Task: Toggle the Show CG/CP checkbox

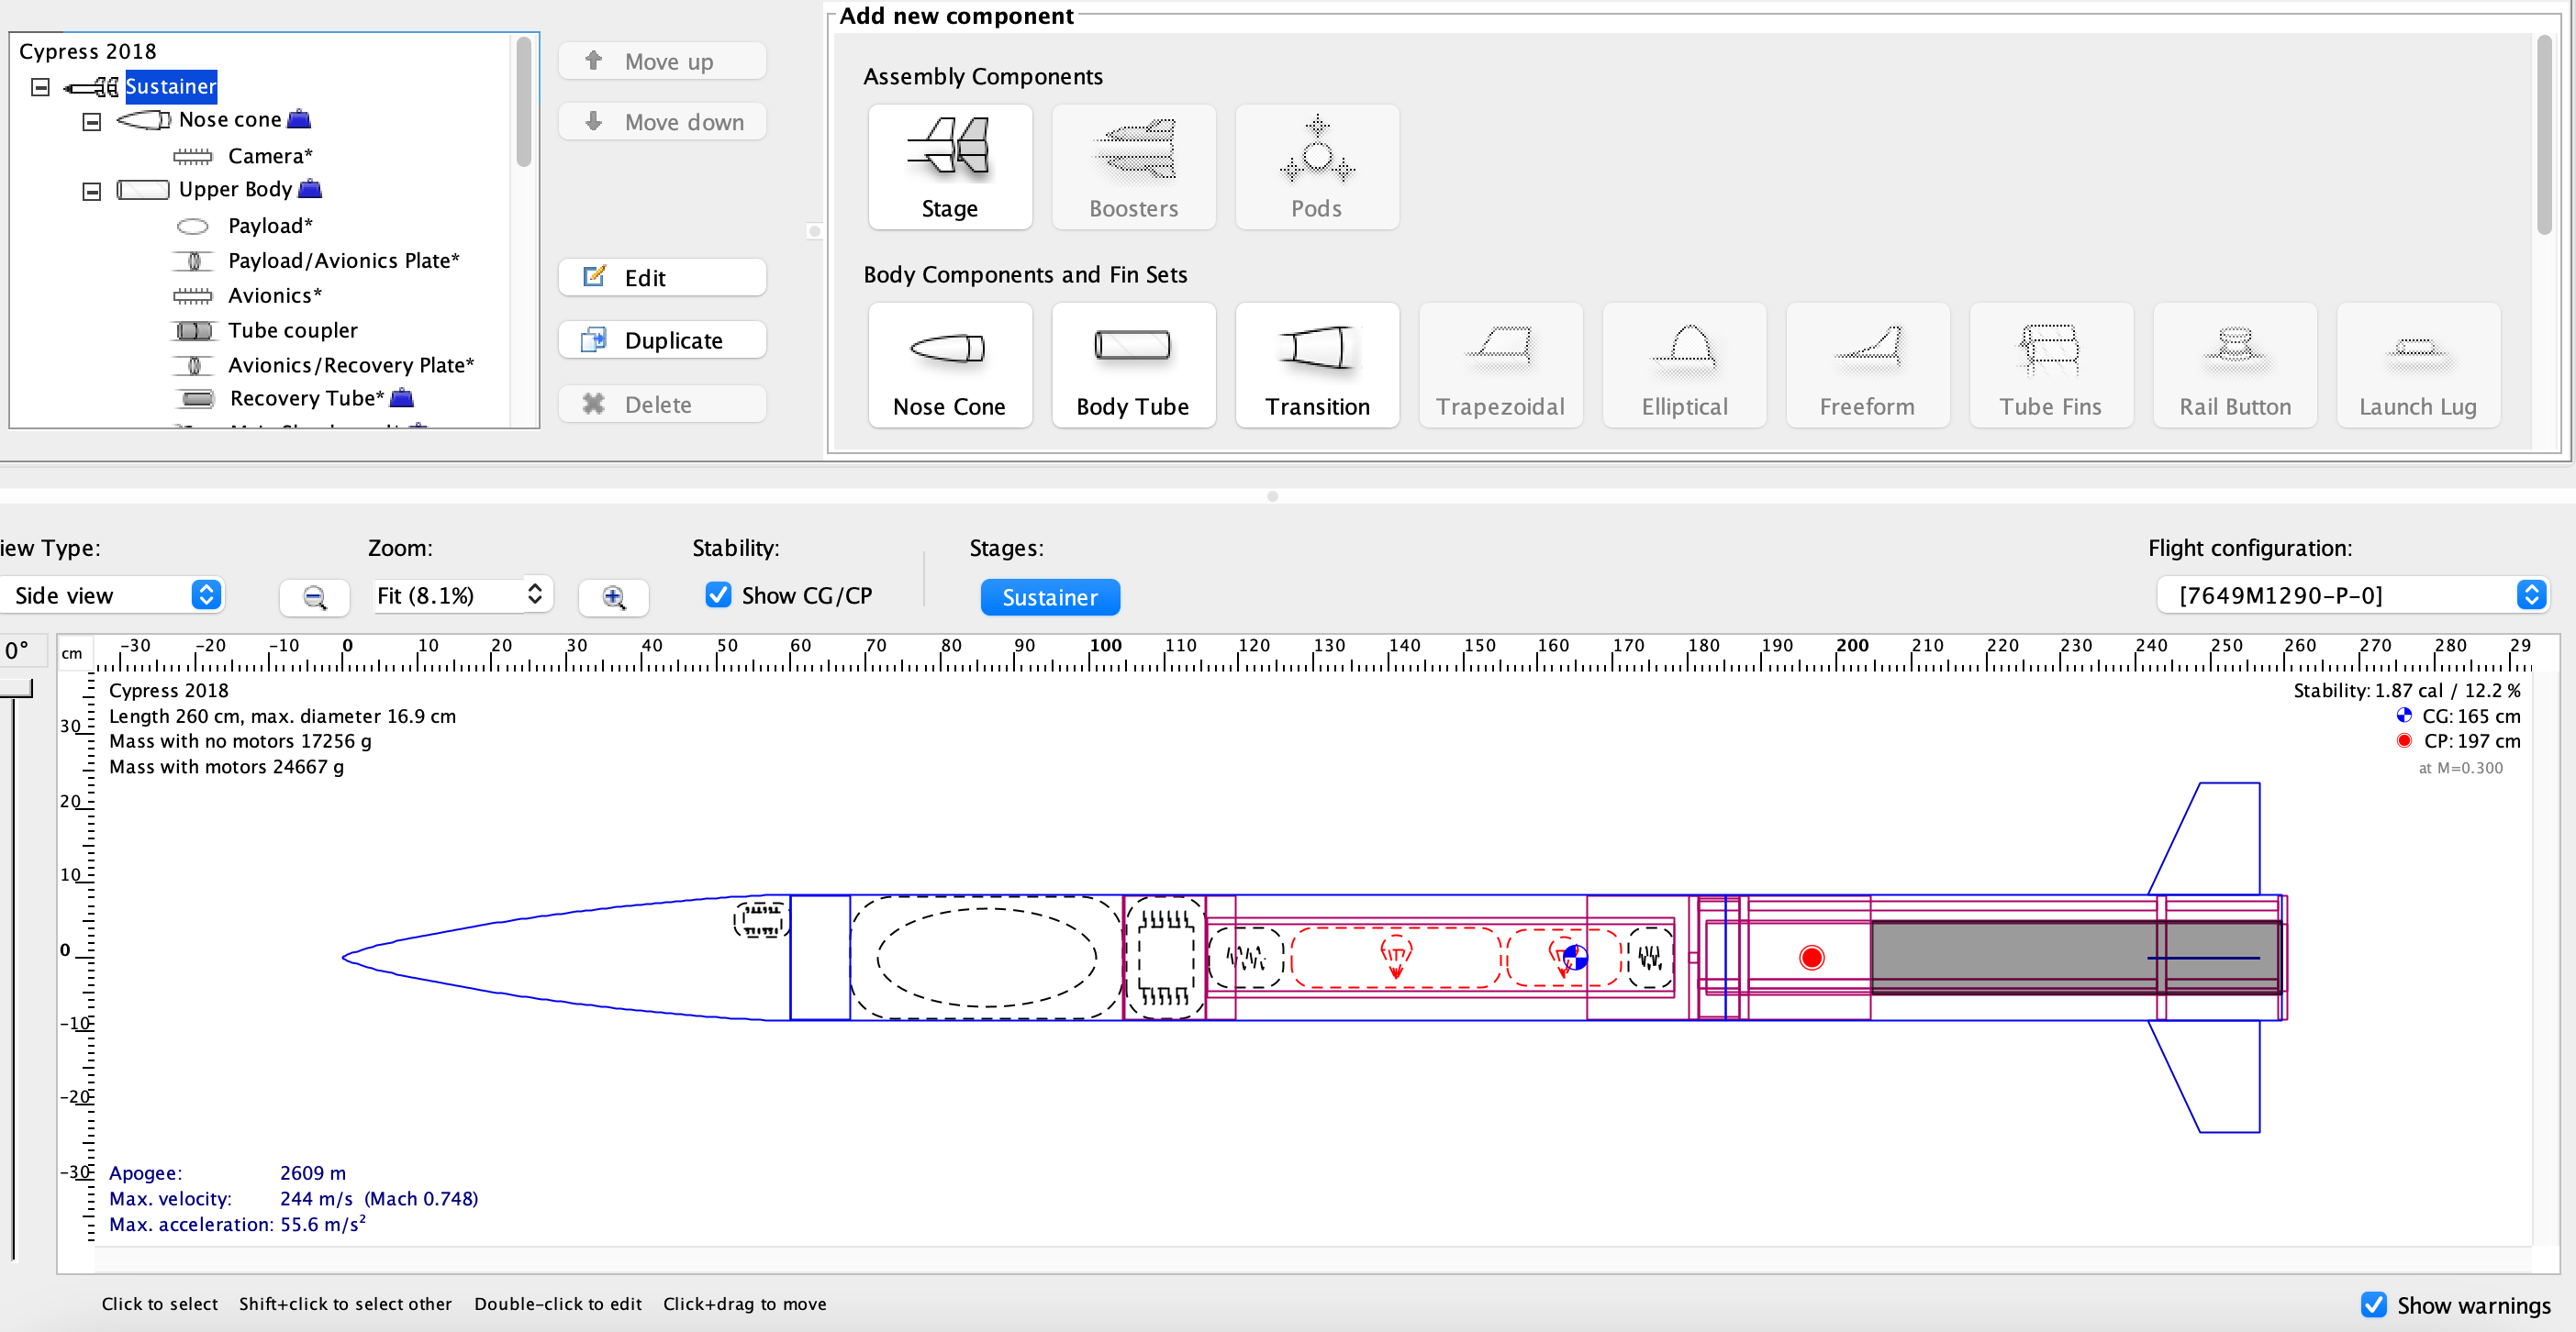Action: (x=718, y=595)
